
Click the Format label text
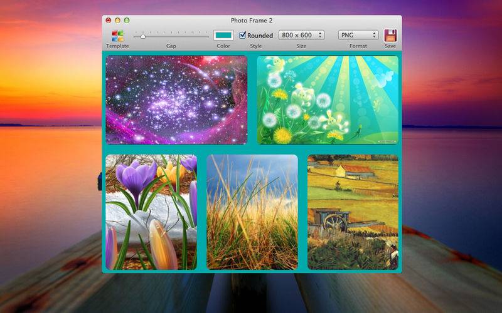(x=358, y=46)
